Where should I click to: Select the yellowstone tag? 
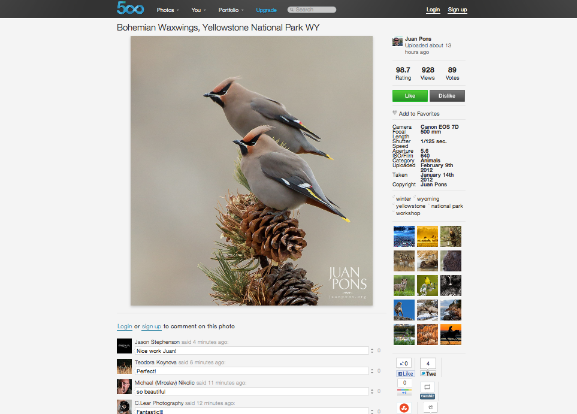click(x=410, y=206)
